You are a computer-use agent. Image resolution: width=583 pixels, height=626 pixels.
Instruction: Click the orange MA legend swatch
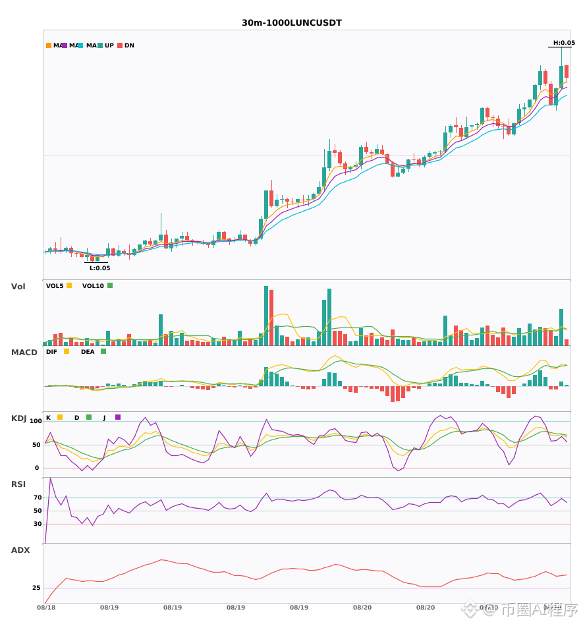[x=49, y=45]
